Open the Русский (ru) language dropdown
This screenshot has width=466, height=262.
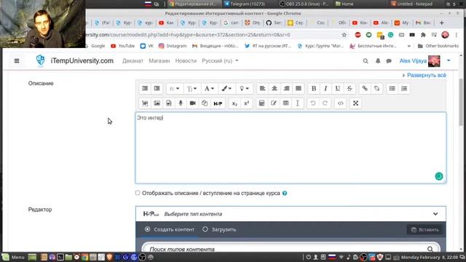220,61
